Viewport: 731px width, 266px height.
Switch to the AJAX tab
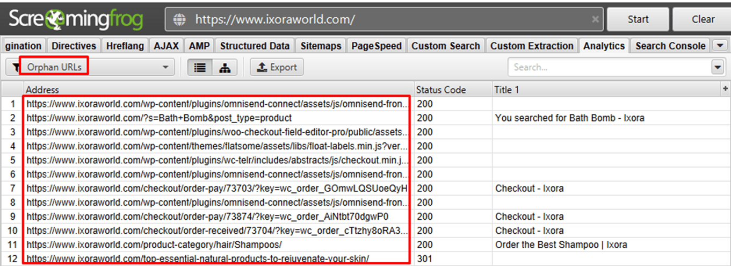[167, 46]
